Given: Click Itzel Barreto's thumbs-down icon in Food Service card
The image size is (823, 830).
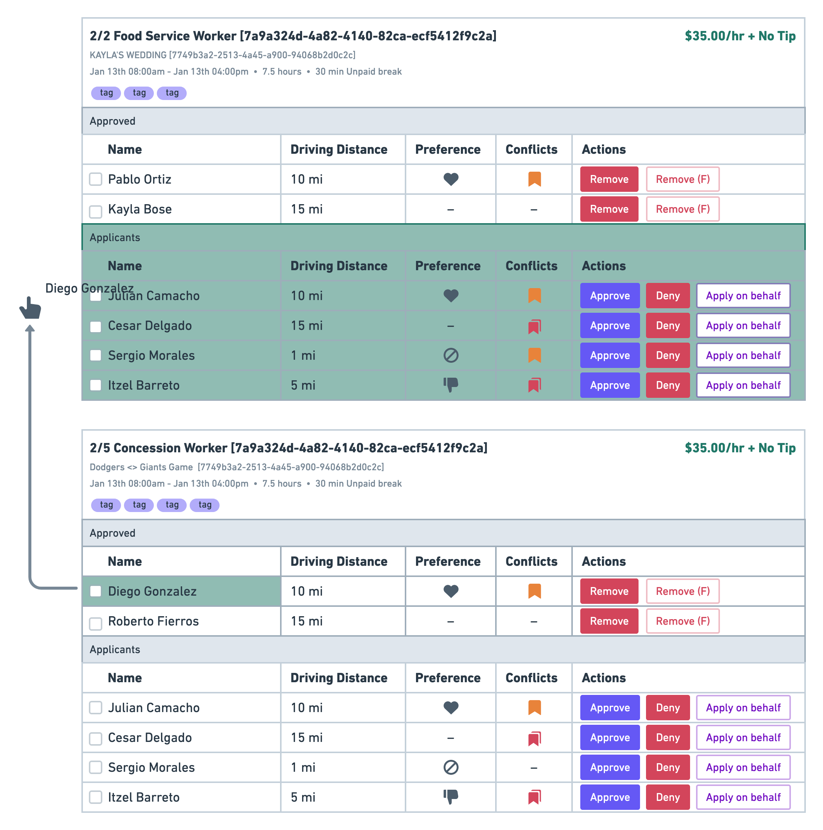Looking at the screenshot, I should coord(450,385).
